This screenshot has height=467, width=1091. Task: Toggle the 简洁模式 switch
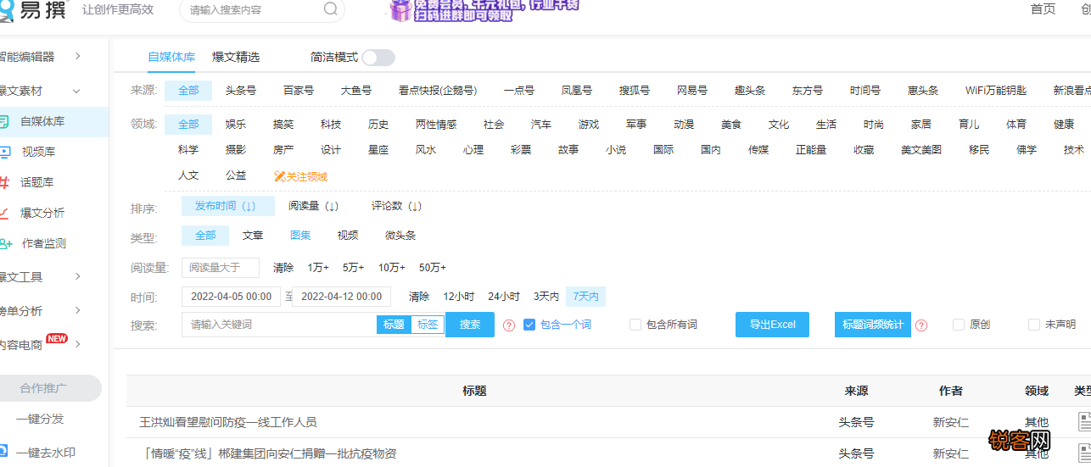(x=378, y=58)
